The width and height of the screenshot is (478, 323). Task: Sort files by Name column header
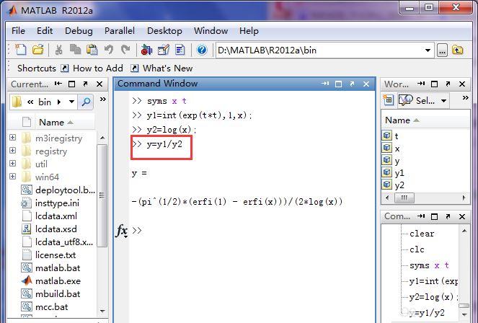pos(56,122)
